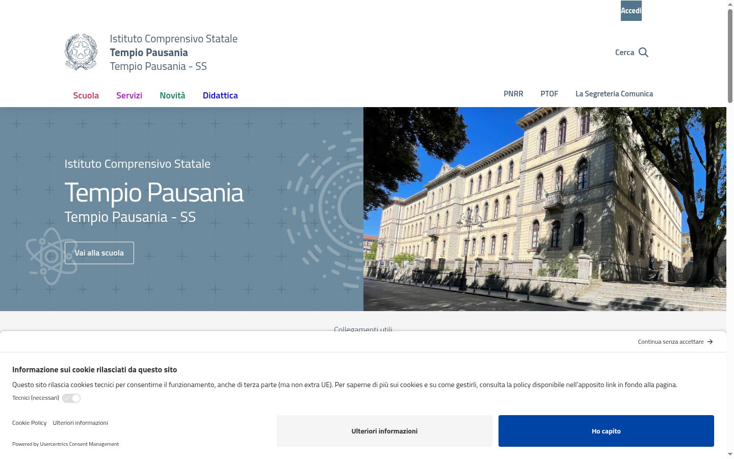Click the Italian Republic emblem logo

[x=81, y=52]
